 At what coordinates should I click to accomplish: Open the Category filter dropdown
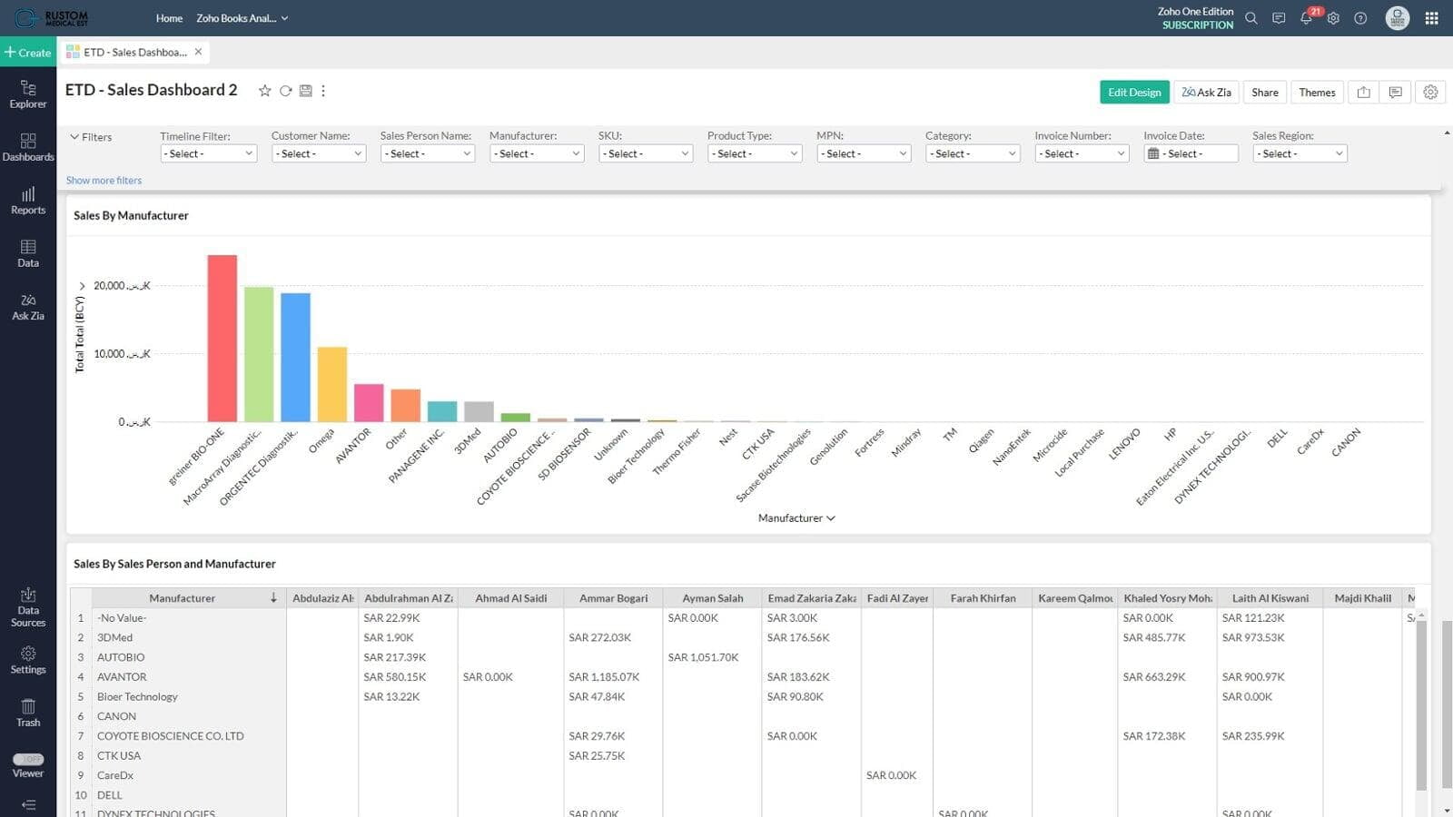point(972,153)
